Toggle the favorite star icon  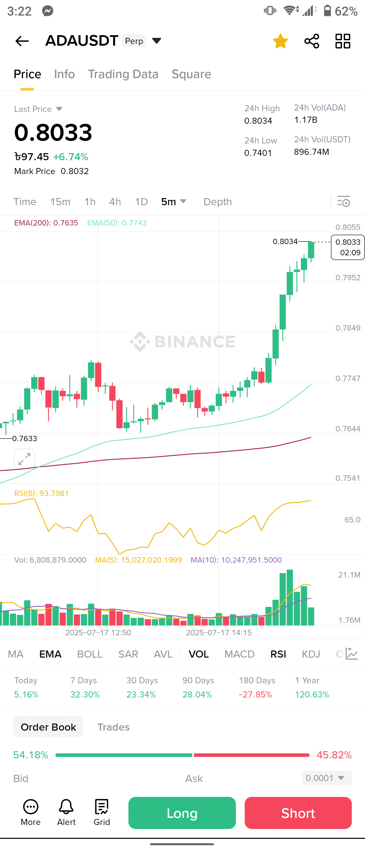tap(281, 41)
